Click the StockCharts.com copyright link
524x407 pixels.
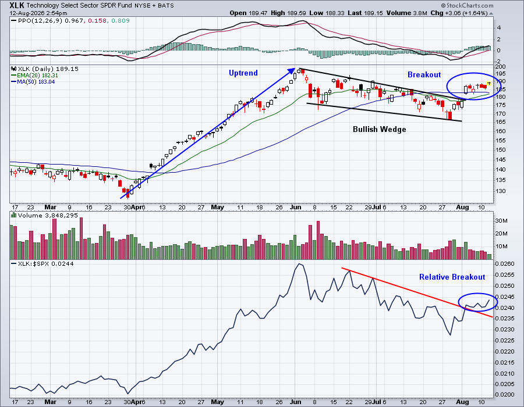click(467, 5)
